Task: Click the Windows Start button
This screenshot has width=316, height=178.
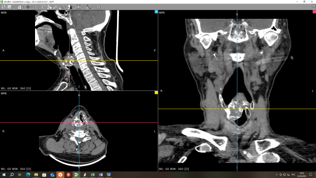Action: [x=4, y=175]
